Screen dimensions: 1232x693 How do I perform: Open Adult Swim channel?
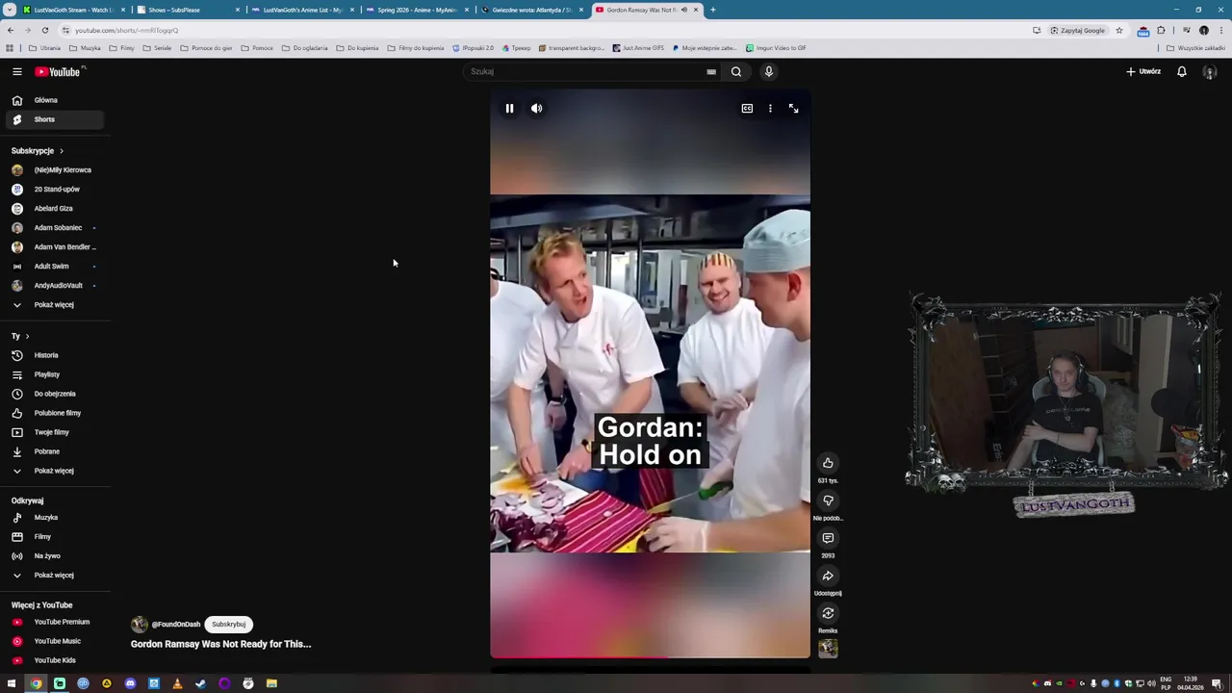pyautogui.click(x=54, y=267)
